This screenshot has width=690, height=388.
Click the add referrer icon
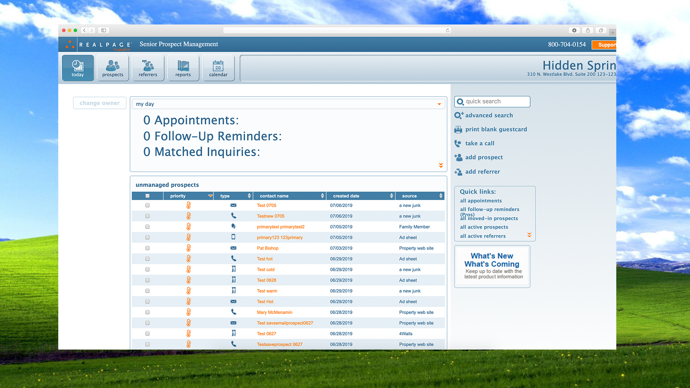point(458,172)
